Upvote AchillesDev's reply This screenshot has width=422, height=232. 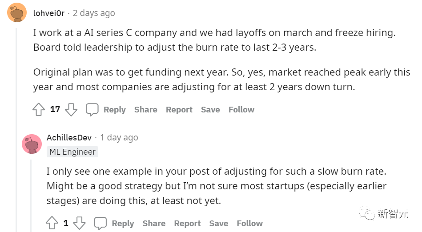point(52,223)
